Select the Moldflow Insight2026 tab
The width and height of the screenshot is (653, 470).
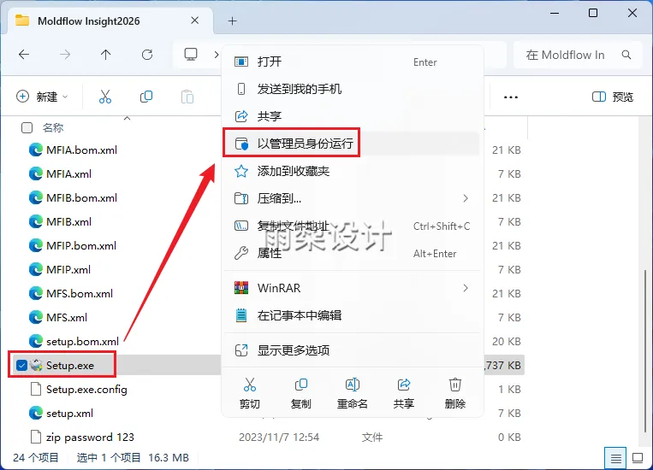coord(108,21)
